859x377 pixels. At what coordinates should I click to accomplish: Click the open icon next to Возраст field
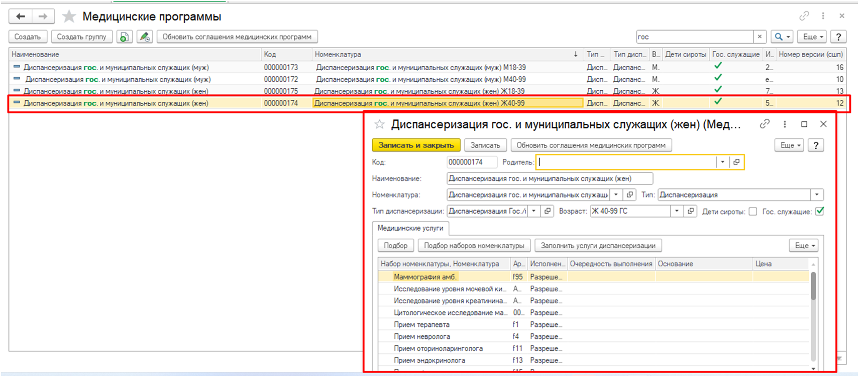691,211
